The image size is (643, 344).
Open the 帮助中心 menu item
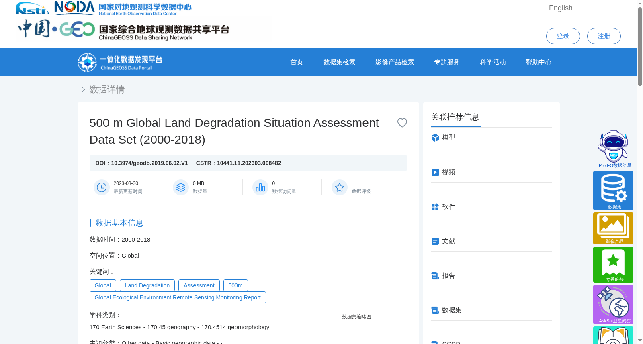(x=539, y=62)
